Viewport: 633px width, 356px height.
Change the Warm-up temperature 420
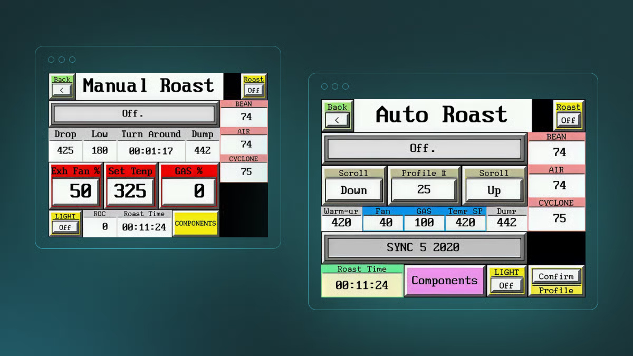[x=341, y=223]
